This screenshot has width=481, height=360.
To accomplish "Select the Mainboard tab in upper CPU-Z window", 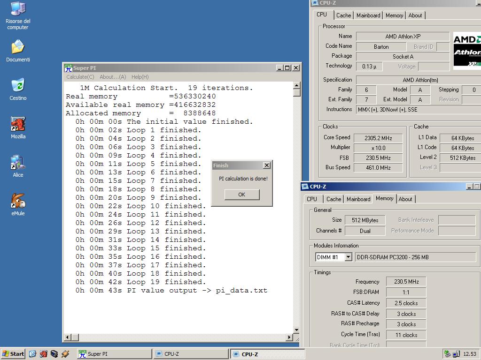I will coord(368,15).
